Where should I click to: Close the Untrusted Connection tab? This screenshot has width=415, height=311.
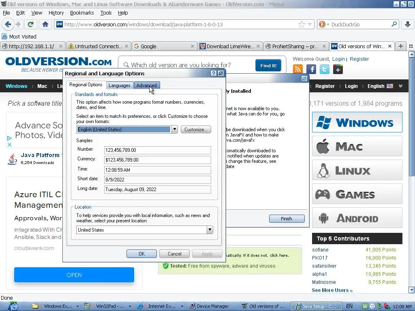126,46
